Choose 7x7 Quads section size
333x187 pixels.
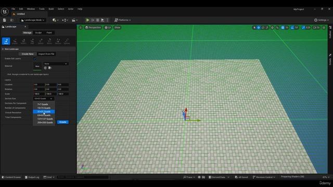[44, 104]
